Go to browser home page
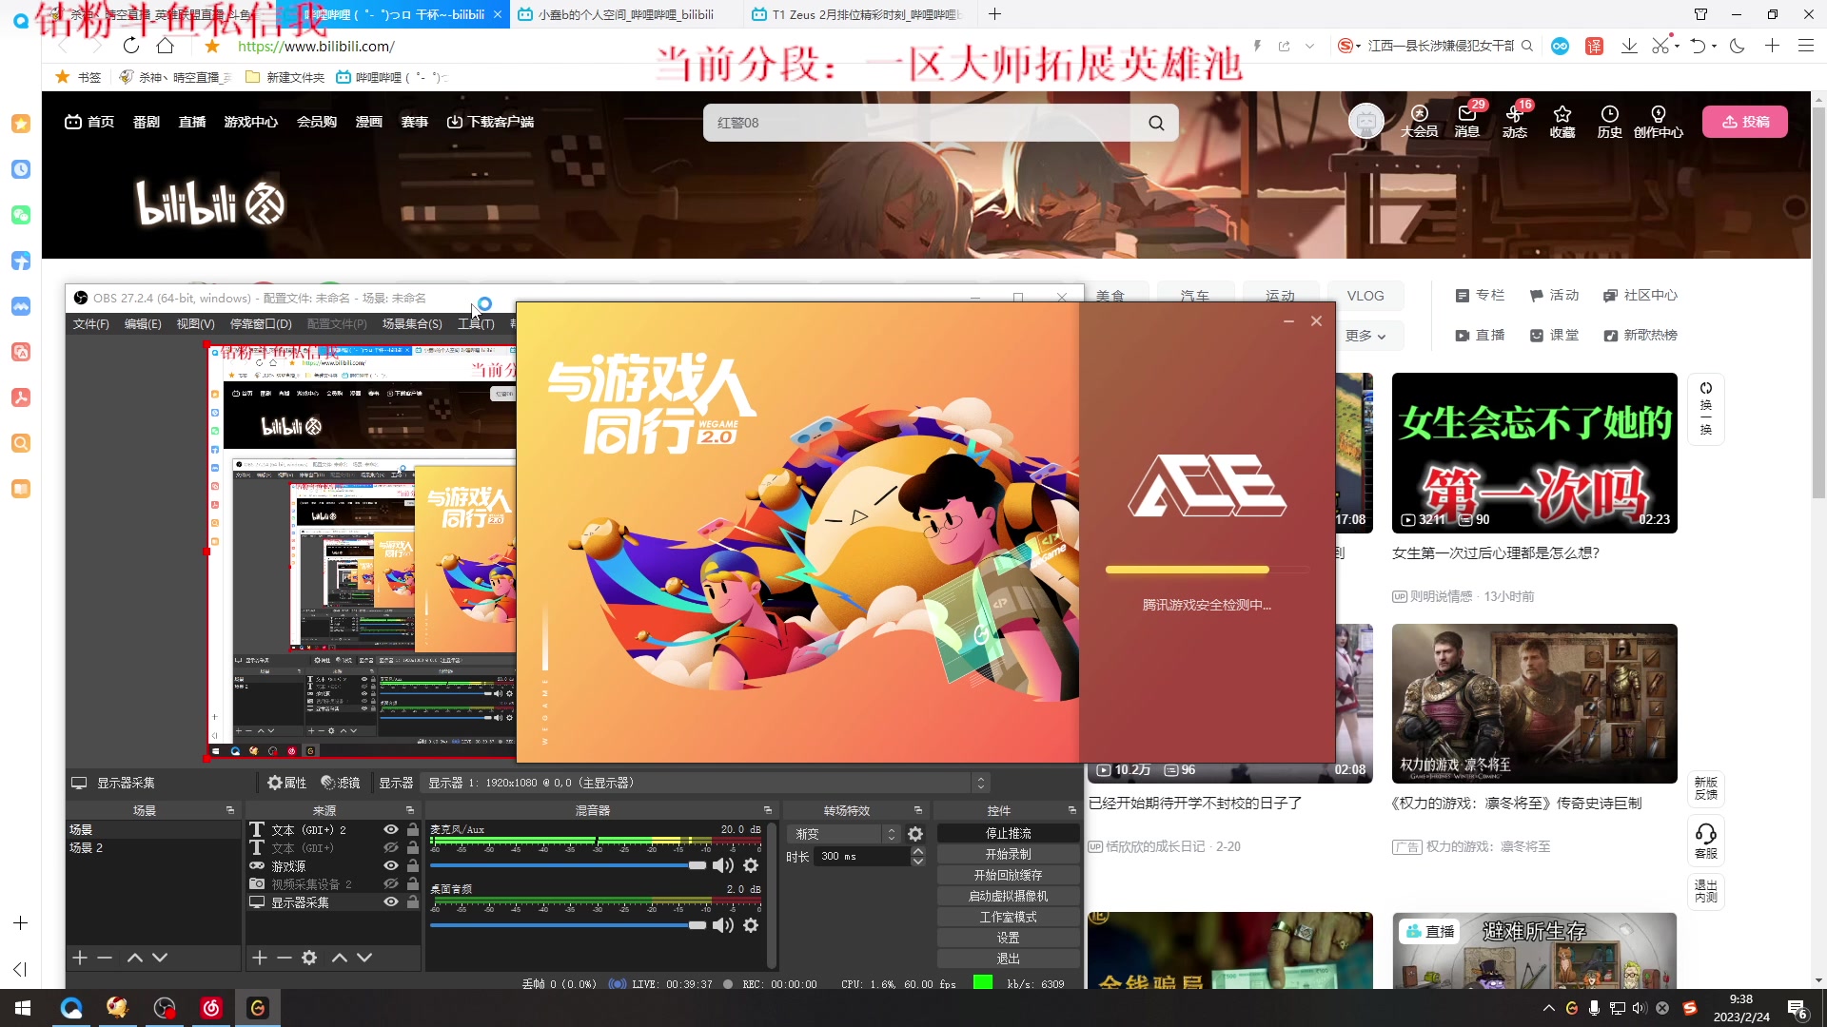The width and height of the screenshot is (1827, 1027). click(x=166, y=46)
